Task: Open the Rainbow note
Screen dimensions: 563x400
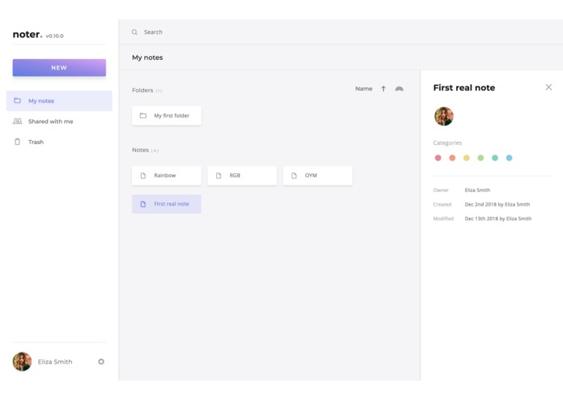Action: [x=167, y=176]
